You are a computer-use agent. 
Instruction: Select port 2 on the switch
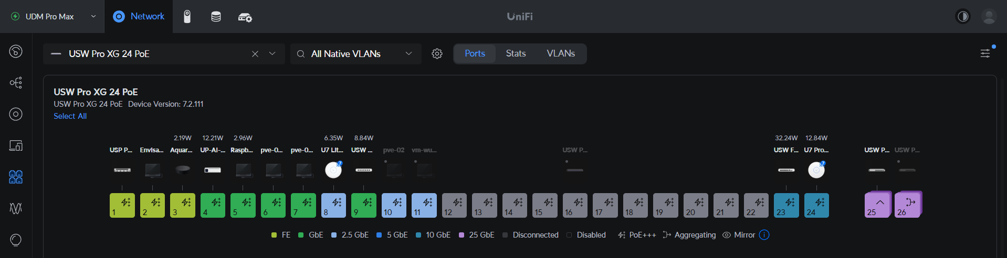click(x=152, y=205)
